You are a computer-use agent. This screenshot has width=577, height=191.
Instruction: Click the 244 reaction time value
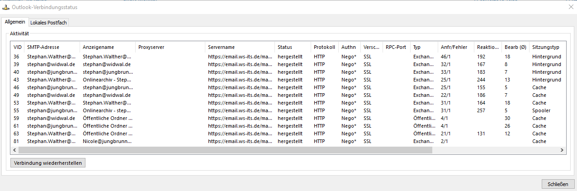click(481, 80)
